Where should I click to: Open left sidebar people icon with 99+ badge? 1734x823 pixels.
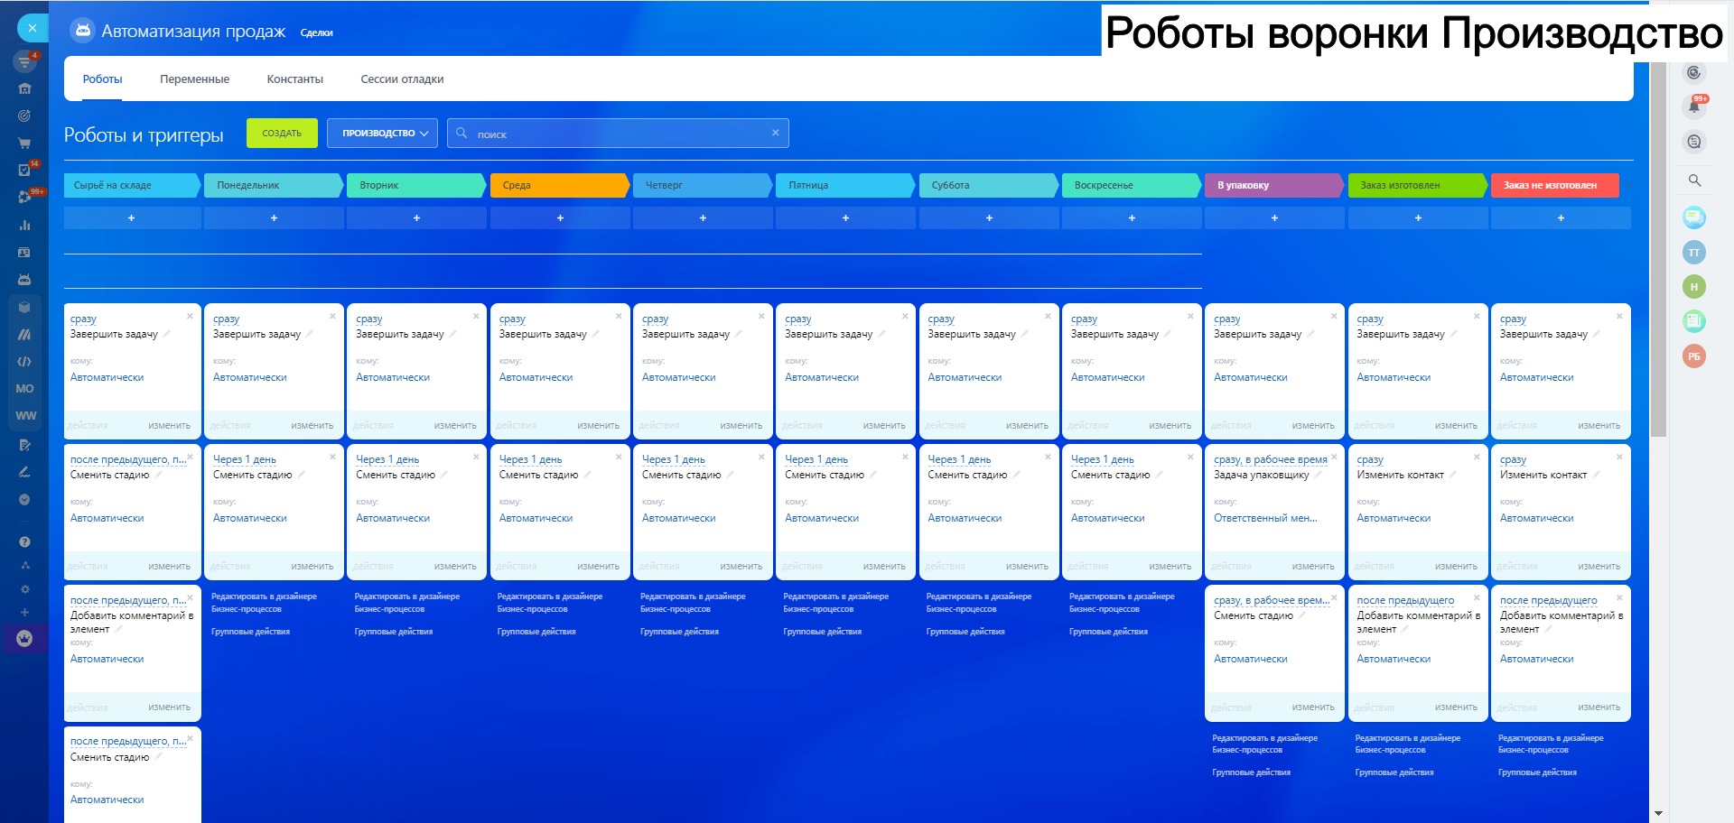pos(25,197)
